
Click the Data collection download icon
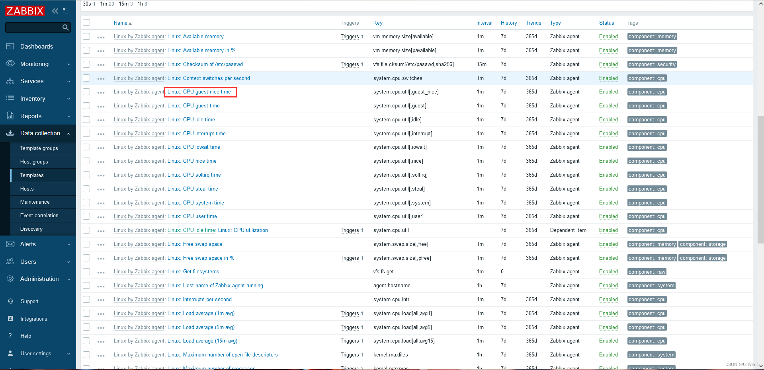coord(10,133)
